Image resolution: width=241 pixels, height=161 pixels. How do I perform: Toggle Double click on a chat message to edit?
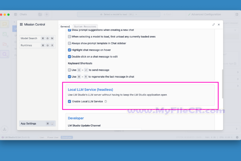[x=70, y=57]
